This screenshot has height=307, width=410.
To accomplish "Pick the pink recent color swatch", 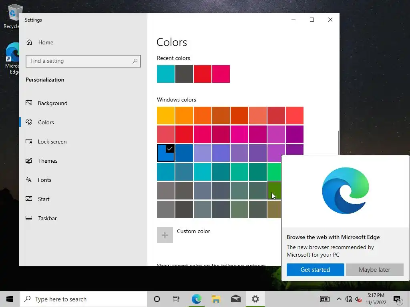I will pyautogui.click(x=221, y=74).
